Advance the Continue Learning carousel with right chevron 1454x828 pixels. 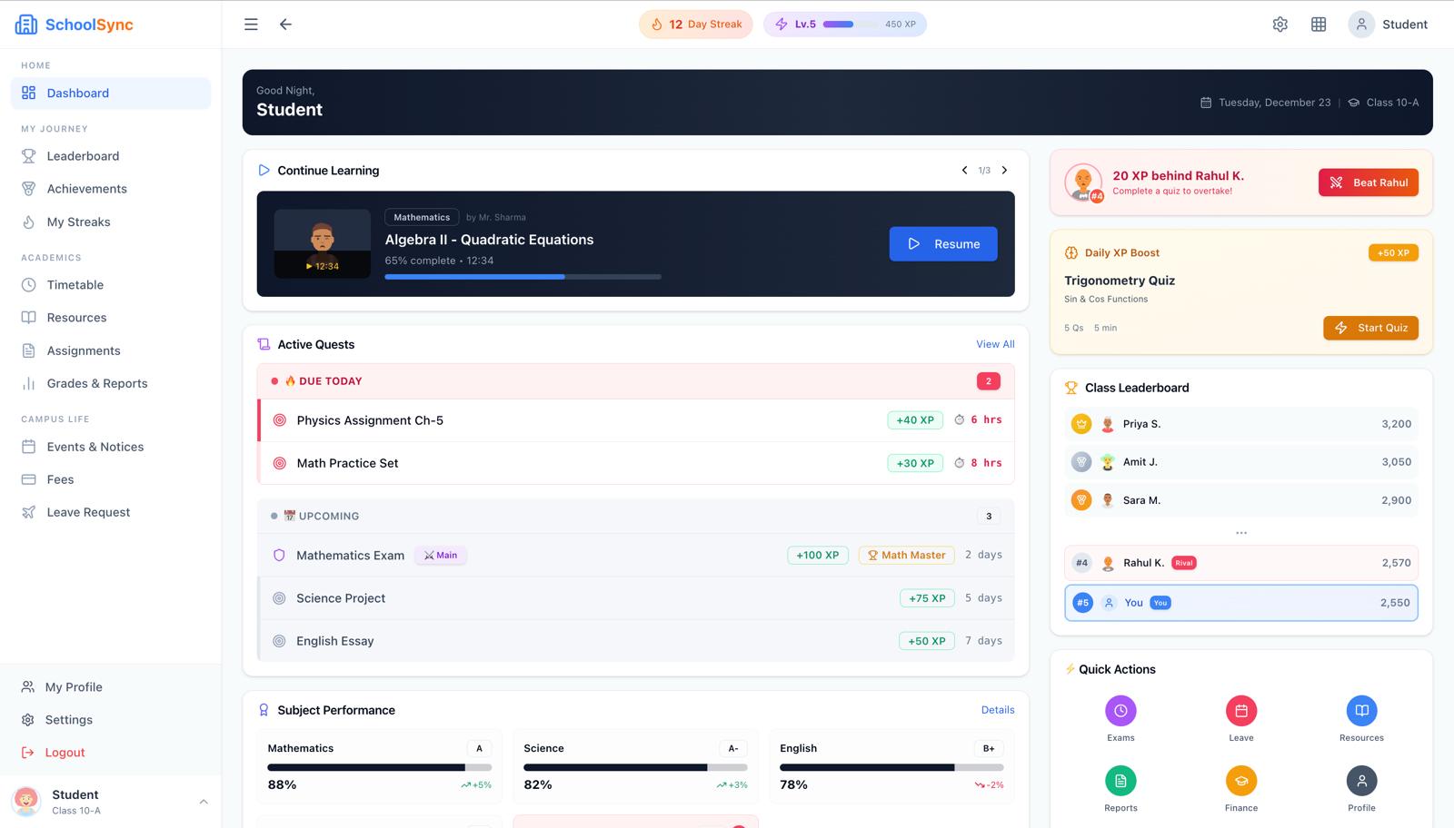(x=1004, y=170)
